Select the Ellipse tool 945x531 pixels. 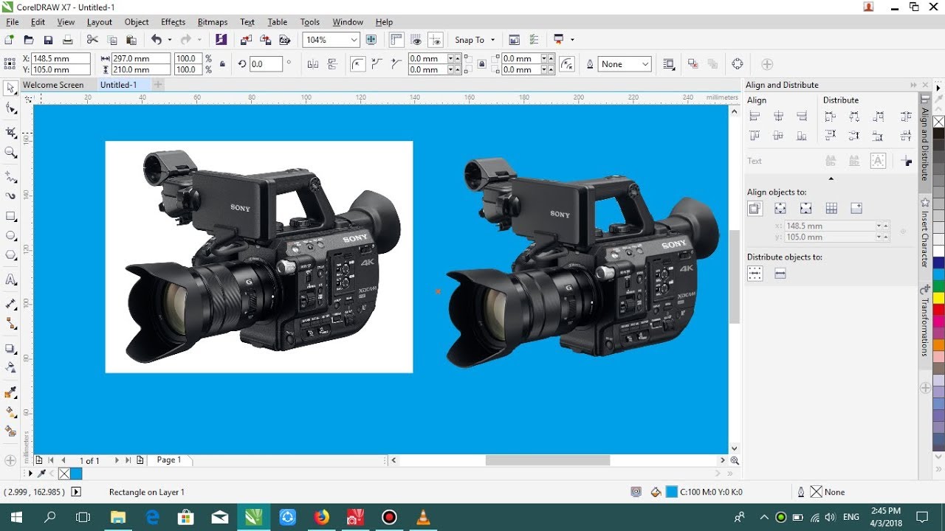point(11,236)
